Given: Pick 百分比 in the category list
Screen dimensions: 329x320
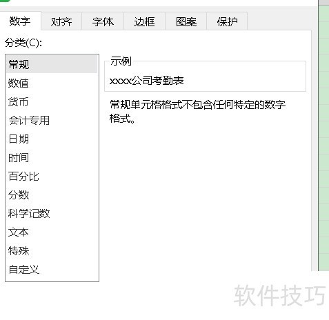Looking at the screenshot, I should tap(52, 177).
